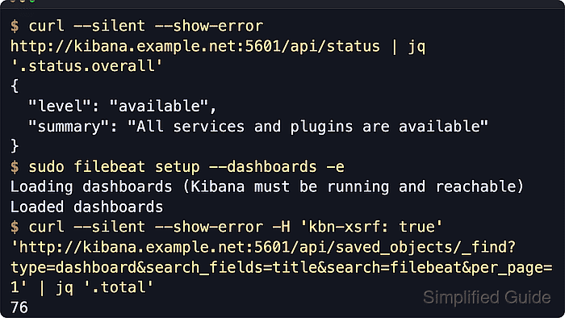
Task: Click the '.status.overall' jq filter
Action: tap(87, 66)
